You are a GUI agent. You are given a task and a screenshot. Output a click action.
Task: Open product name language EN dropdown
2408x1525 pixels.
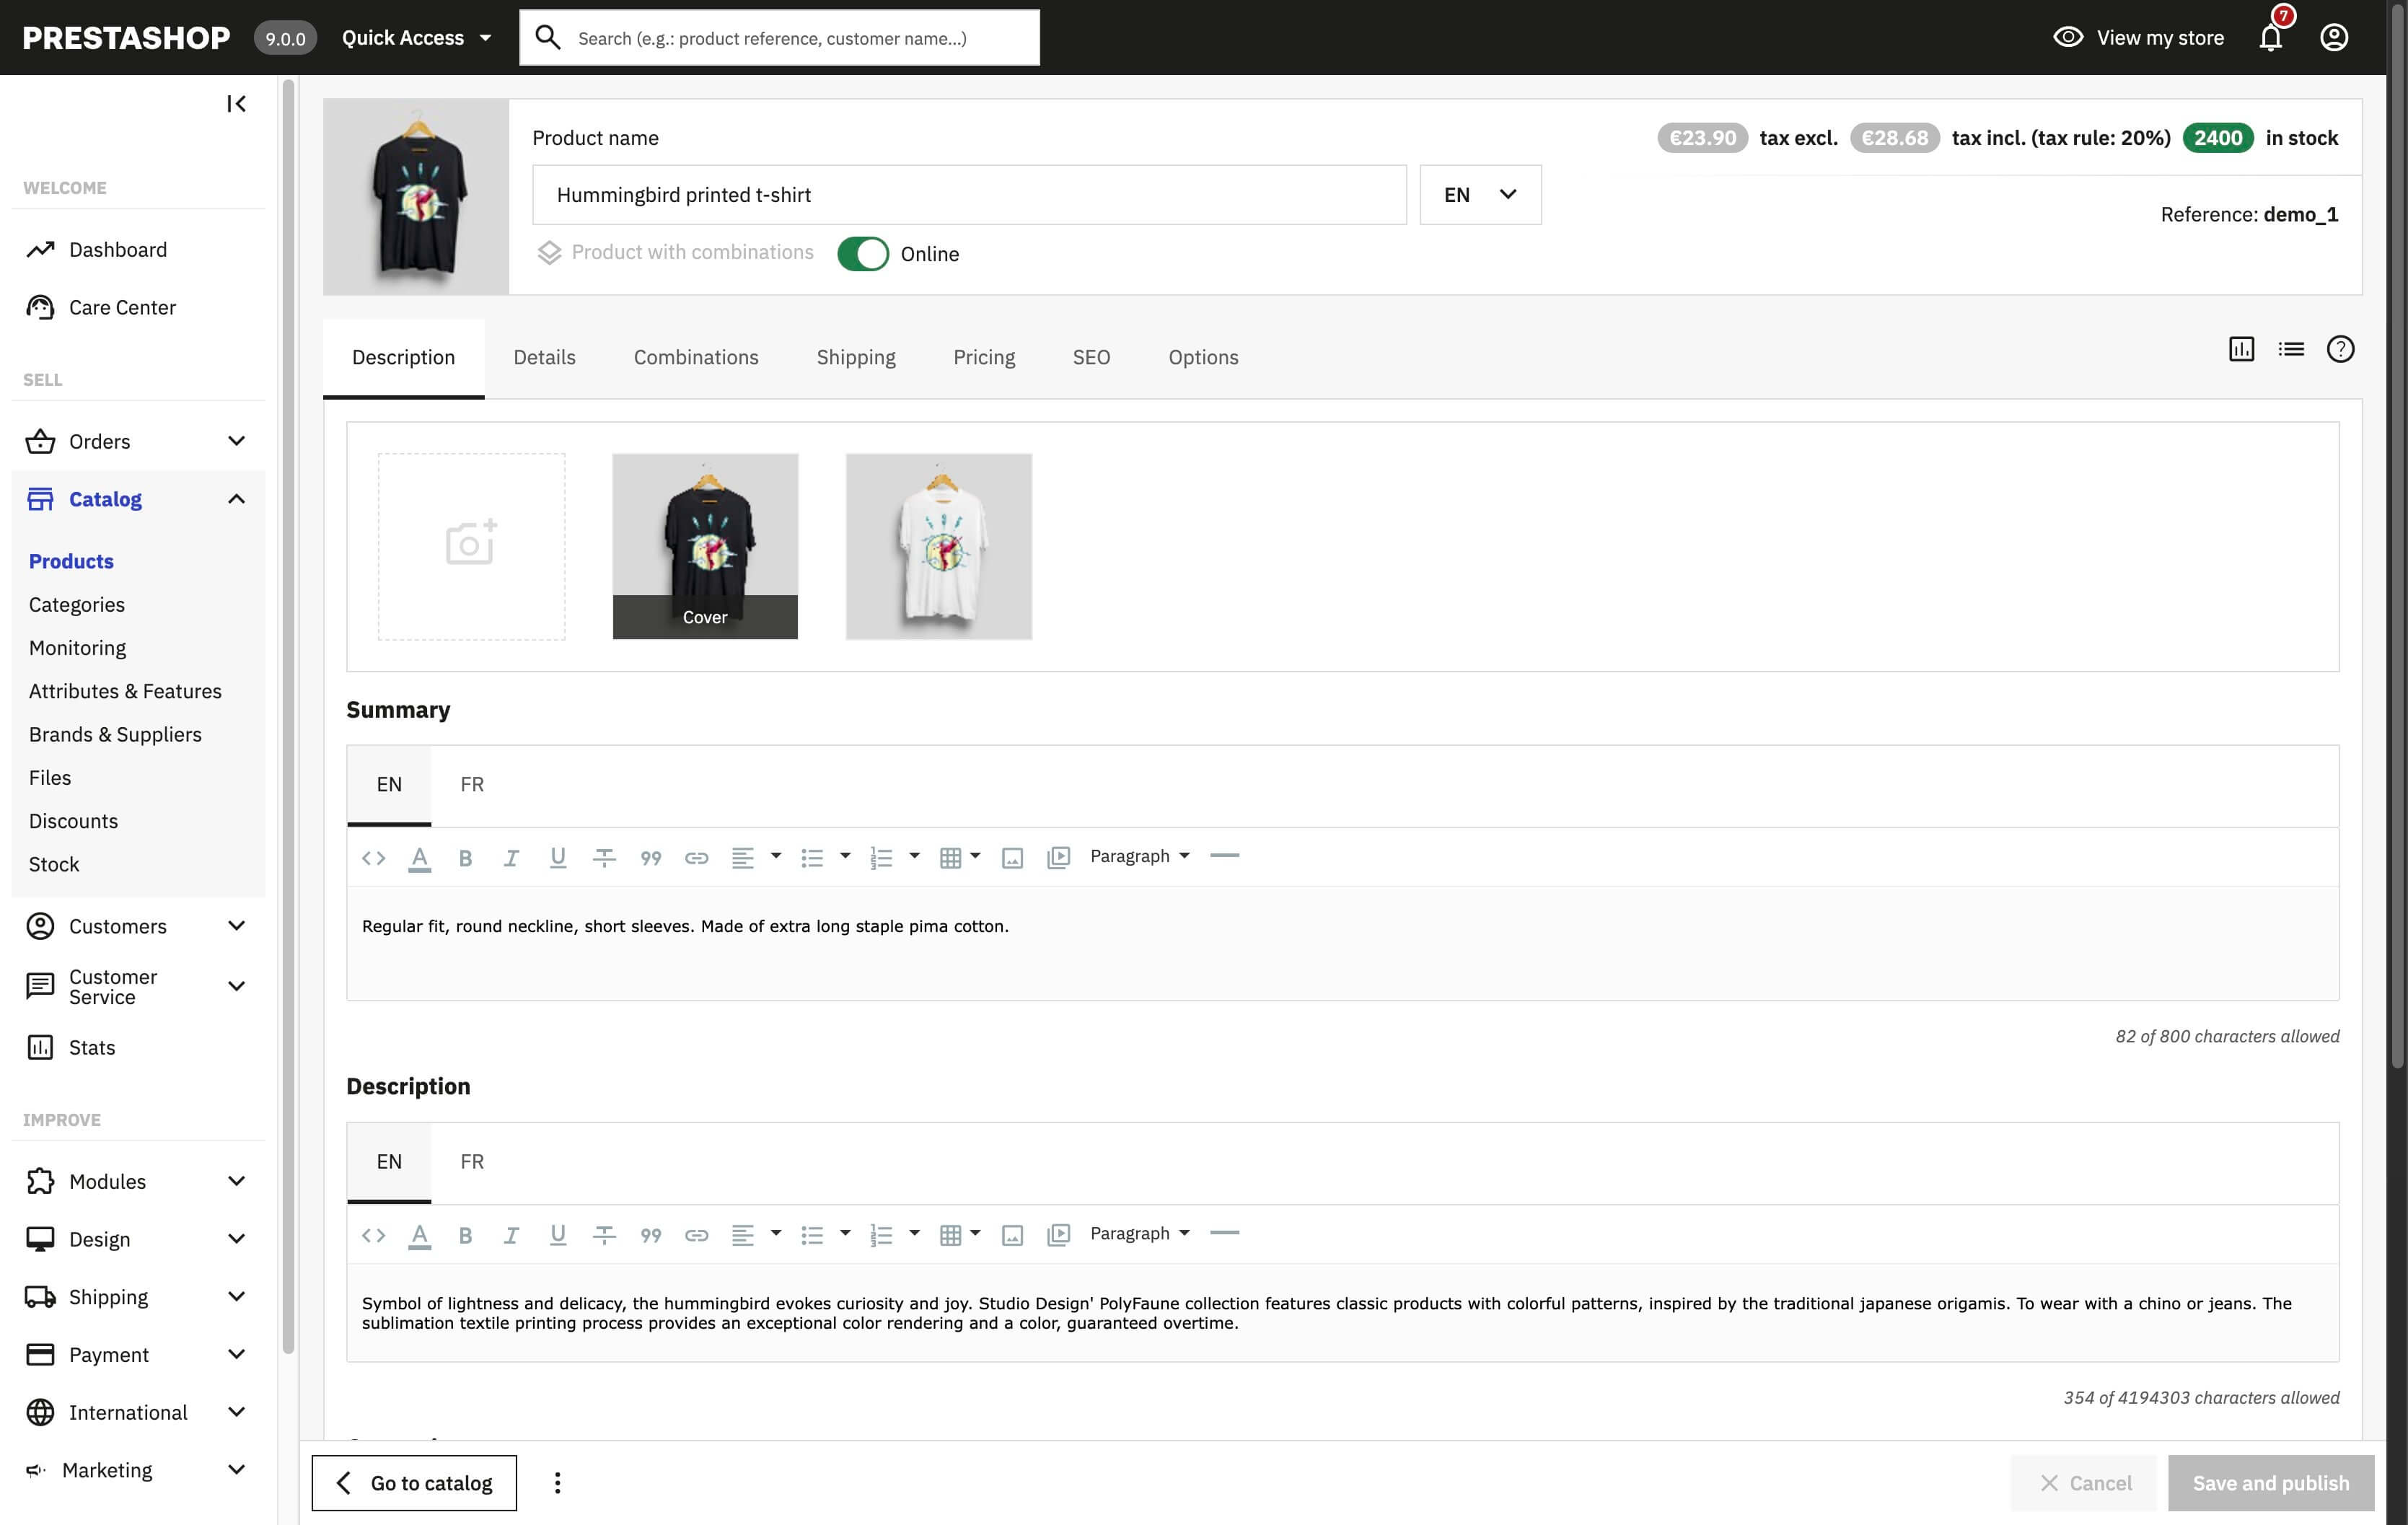(1480, 195)
